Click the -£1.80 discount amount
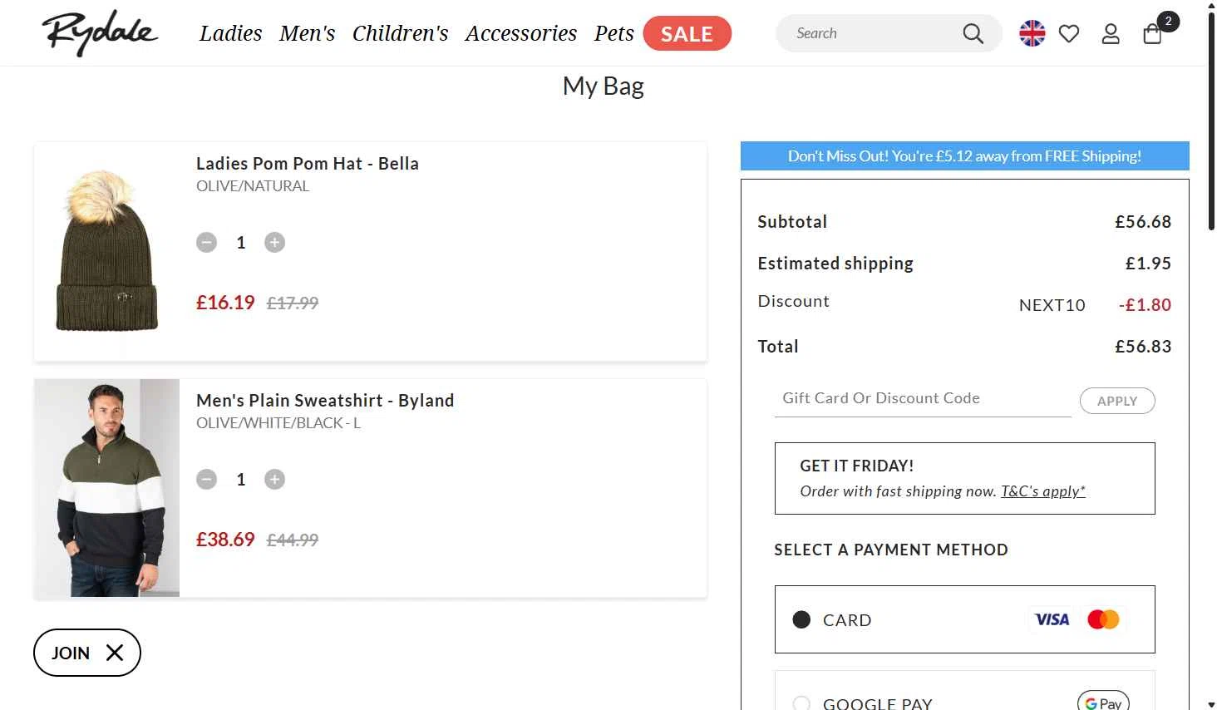The width and height of the screenshot is (1217, 710). (x=1145, y=305)
